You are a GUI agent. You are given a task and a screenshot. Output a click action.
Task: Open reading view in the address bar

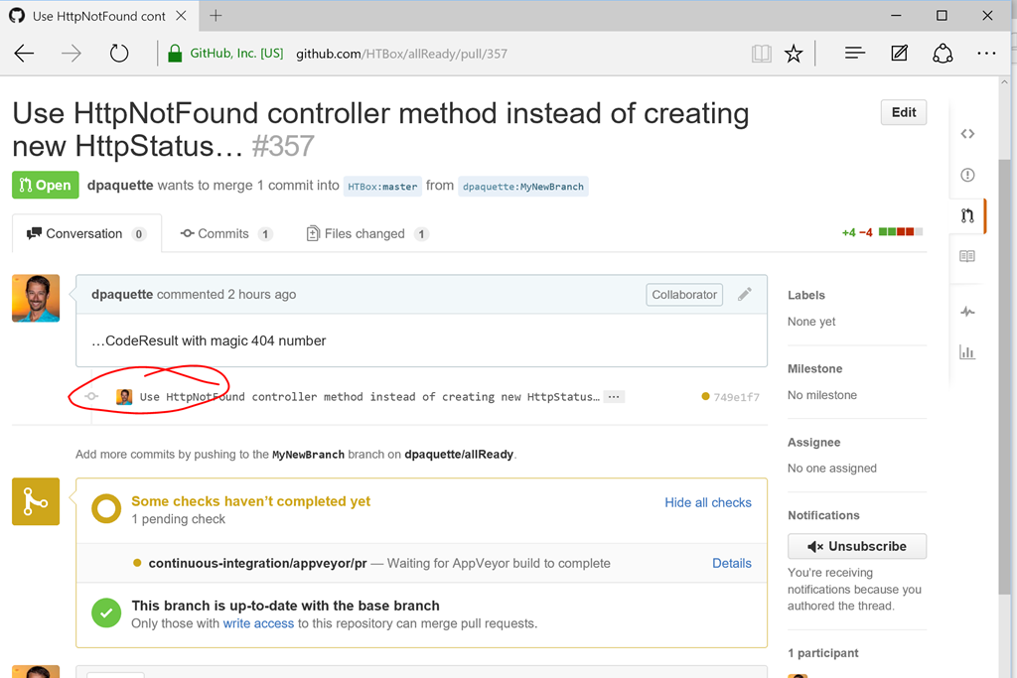click(x=762, y=54)
